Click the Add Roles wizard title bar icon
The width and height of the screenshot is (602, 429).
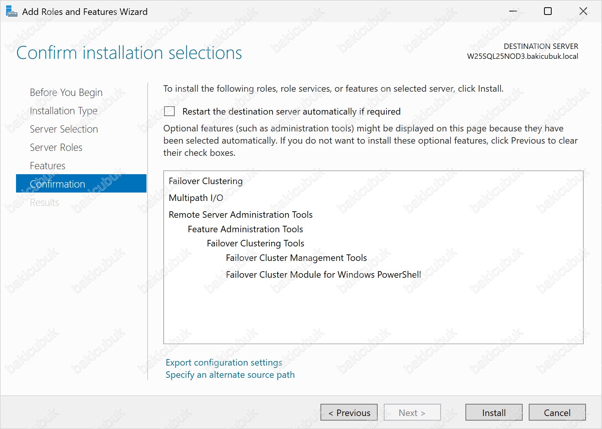(11, 11)
